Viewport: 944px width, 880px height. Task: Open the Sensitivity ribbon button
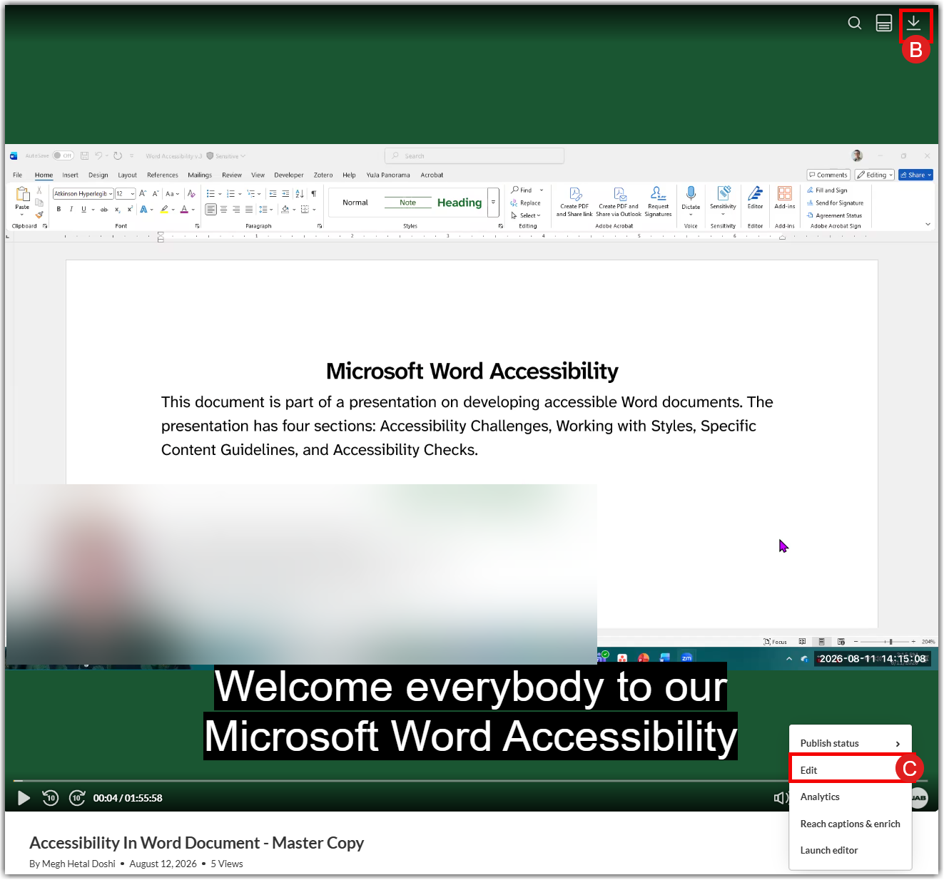(723, 200)
